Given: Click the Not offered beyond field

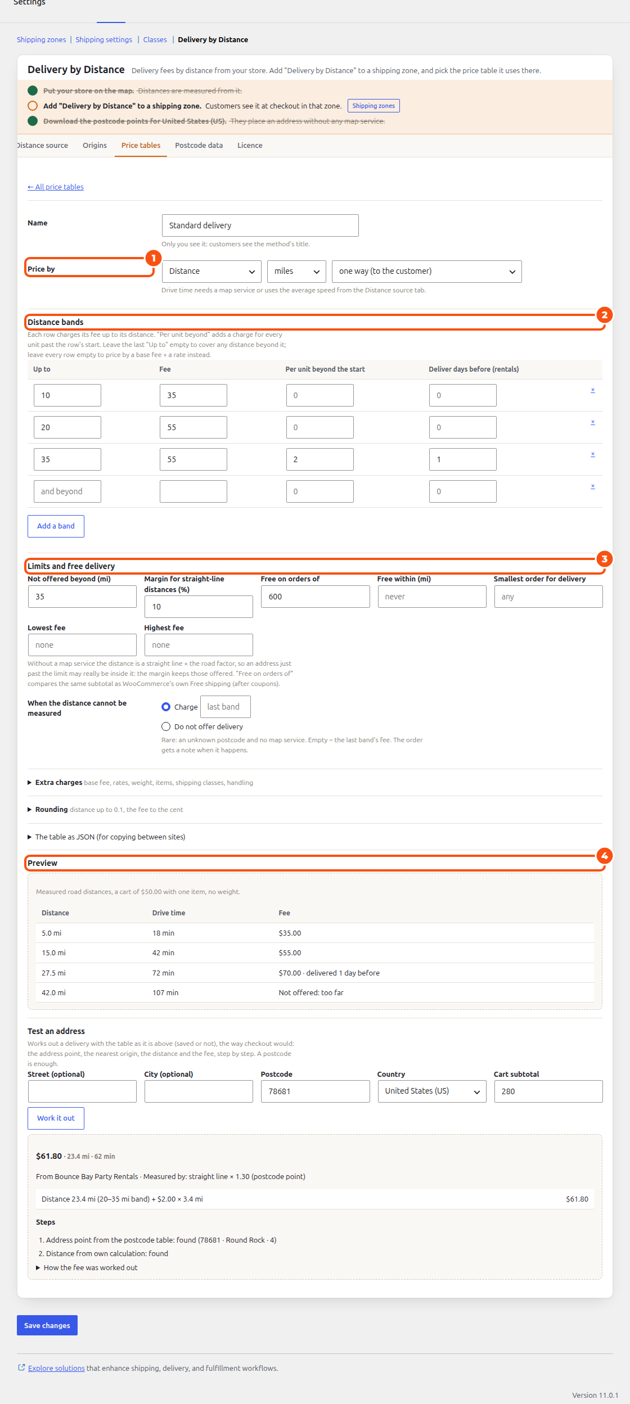Looking at the screenshot, I should point(82,597).
